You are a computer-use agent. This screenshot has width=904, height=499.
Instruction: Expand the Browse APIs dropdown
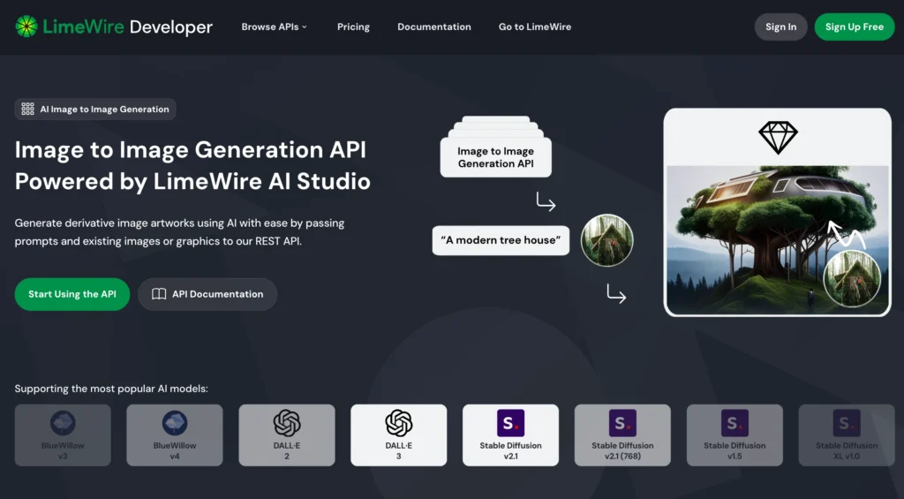click(275, 26)
